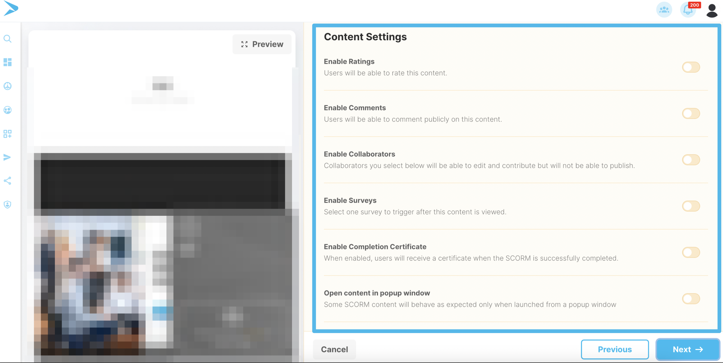The height and width of the screenshot is (363, 723).
Task: Click 'Some SCORM content will behave' description
Action: 470,304
